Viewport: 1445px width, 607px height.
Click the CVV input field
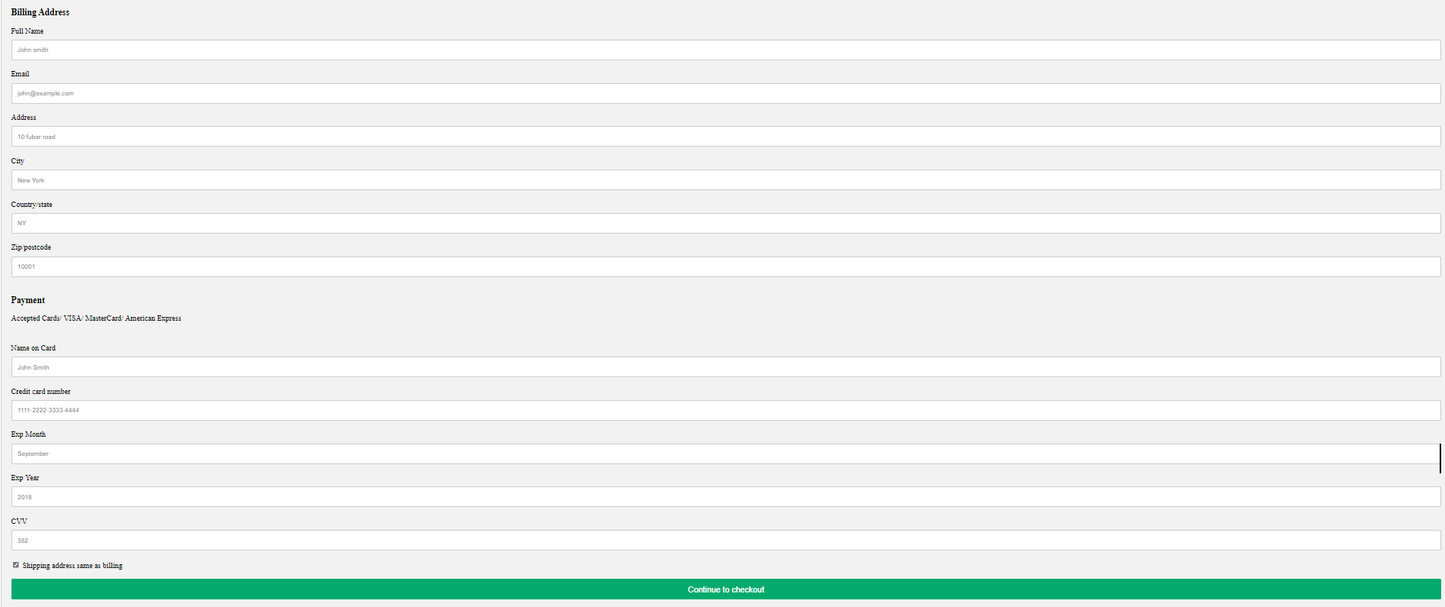pyautogui.click(x=725, y=541)
